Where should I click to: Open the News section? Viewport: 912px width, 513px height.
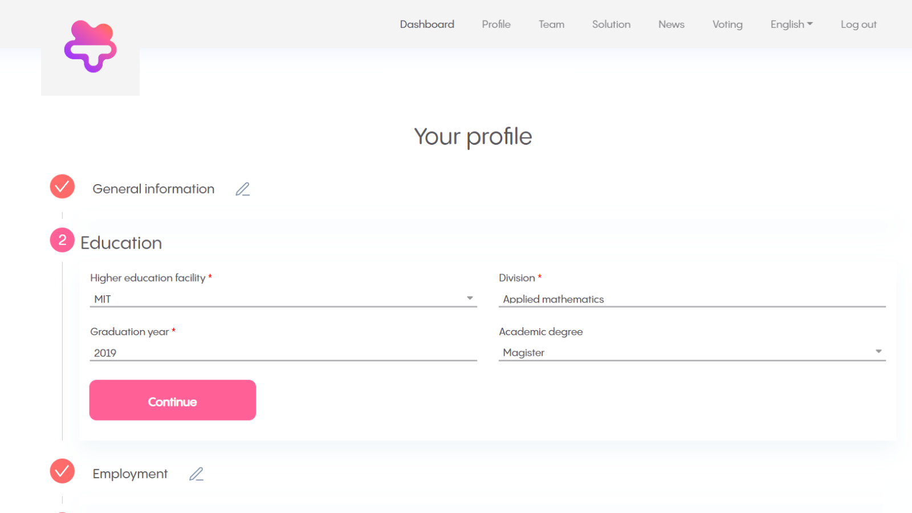pos(671,25)
